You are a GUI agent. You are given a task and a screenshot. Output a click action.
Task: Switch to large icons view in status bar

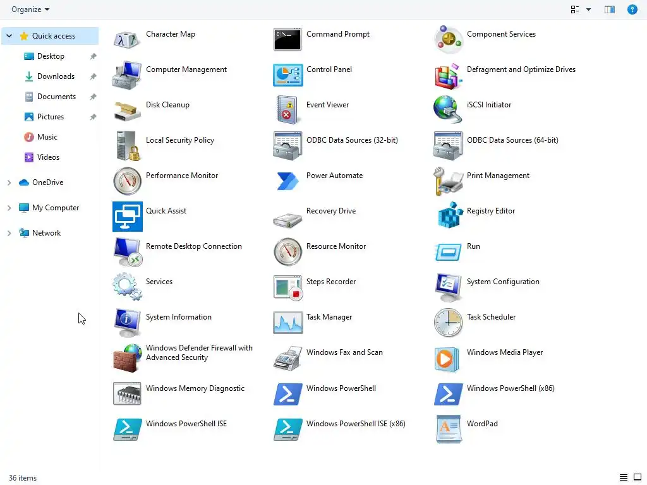point(637,477)
